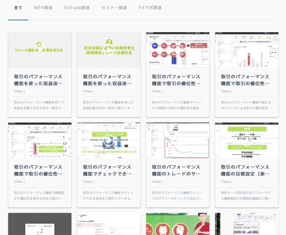Open the title 取引のパフォーマンス機能の目標設定（東…

[245, 170]
